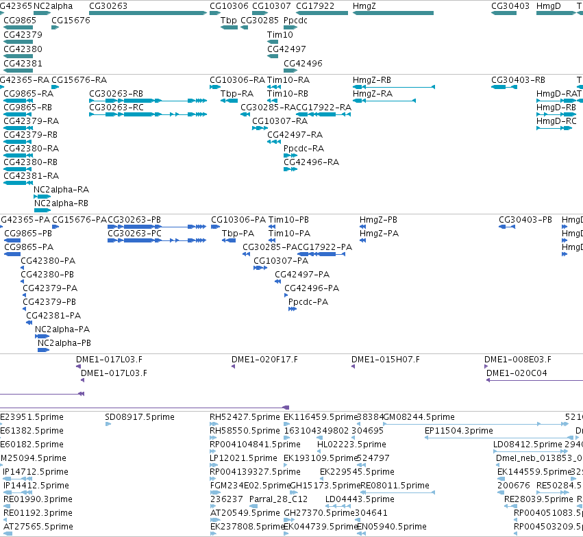The width and height of the screenshot is (583, 537).
Task: Select the EP11504.3prime EST label
Action: click(x=459, y=431)
